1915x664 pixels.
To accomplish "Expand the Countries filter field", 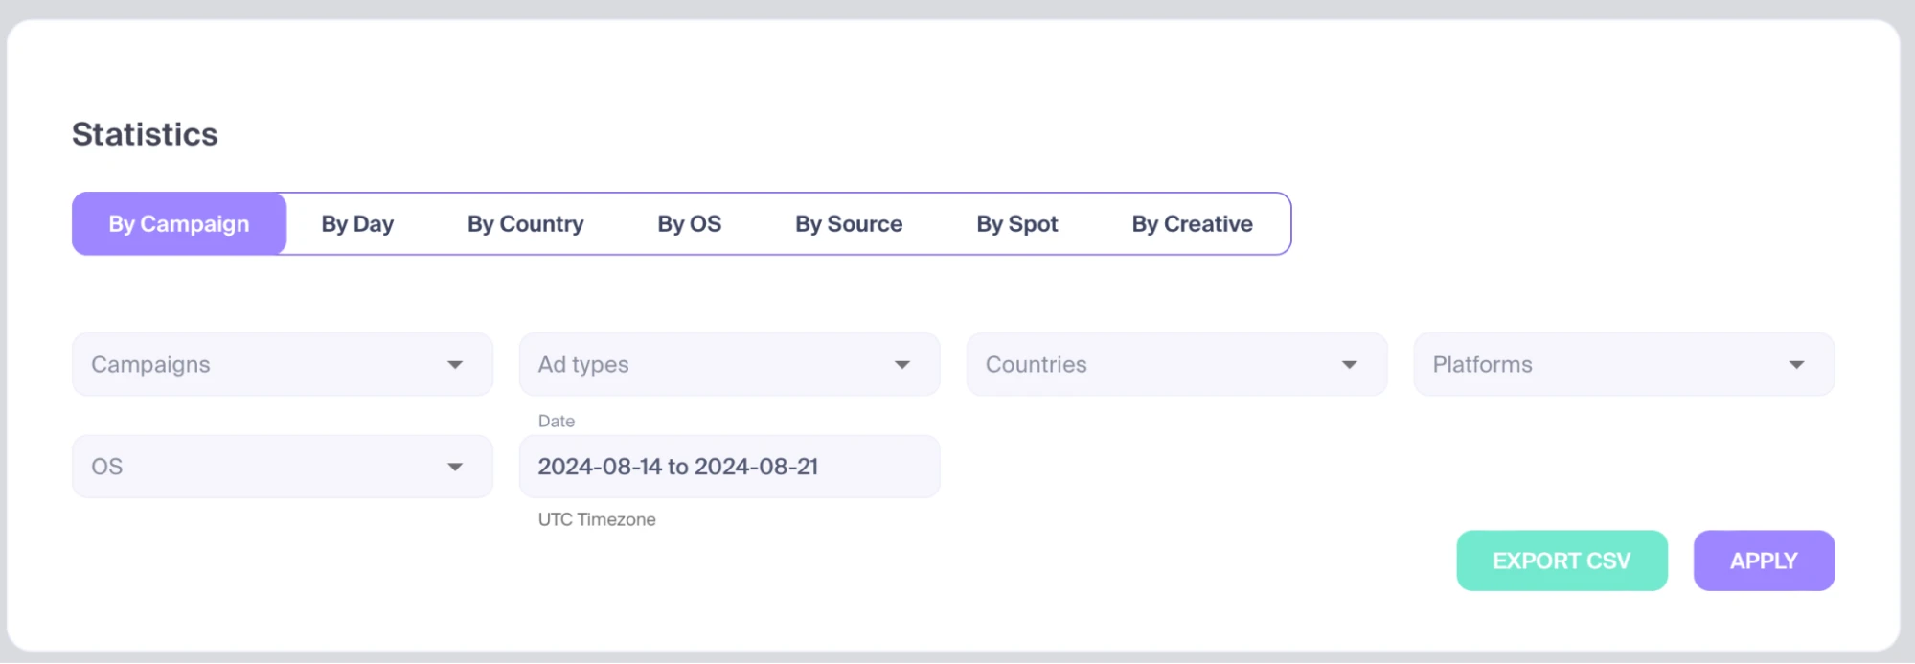I will pyautogui.click(x=1177, y=364).
